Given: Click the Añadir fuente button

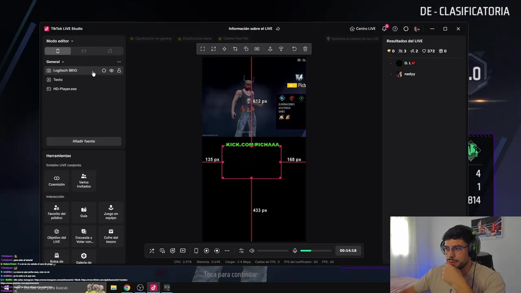Looking at the screenshot, I should click(x=84, y=141).
